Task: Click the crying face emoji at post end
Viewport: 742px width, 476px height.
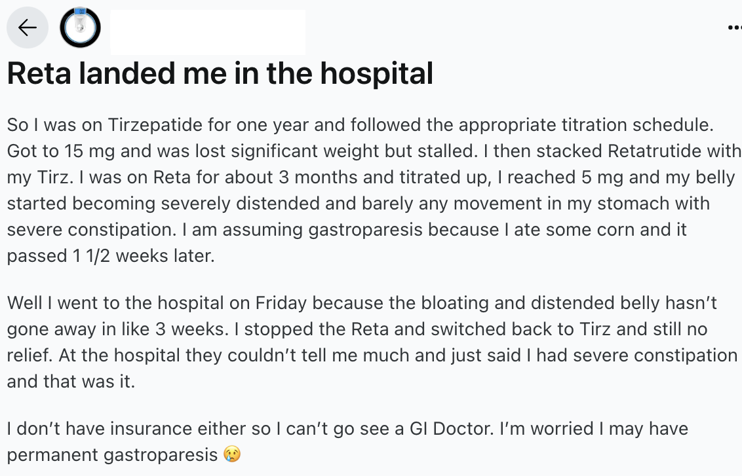Action: point(232,454)
